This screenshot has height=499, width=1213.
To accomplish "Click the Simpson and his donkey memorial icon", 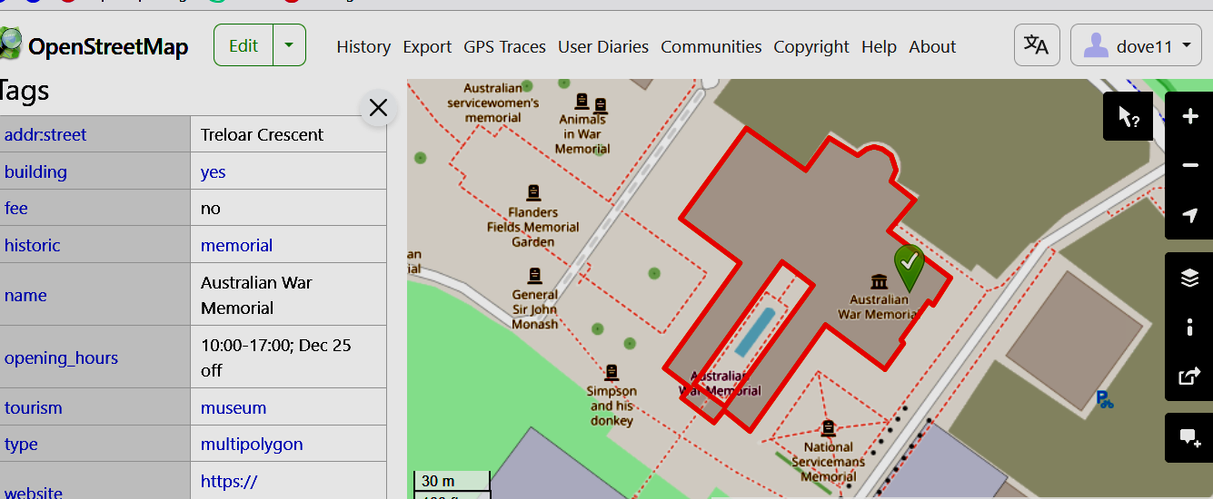I will click(x=611, y=372).
